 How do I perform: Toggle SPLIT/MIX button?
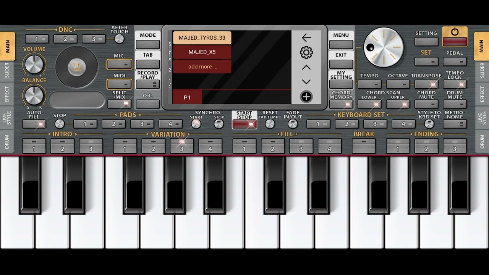tap(120, 104)
